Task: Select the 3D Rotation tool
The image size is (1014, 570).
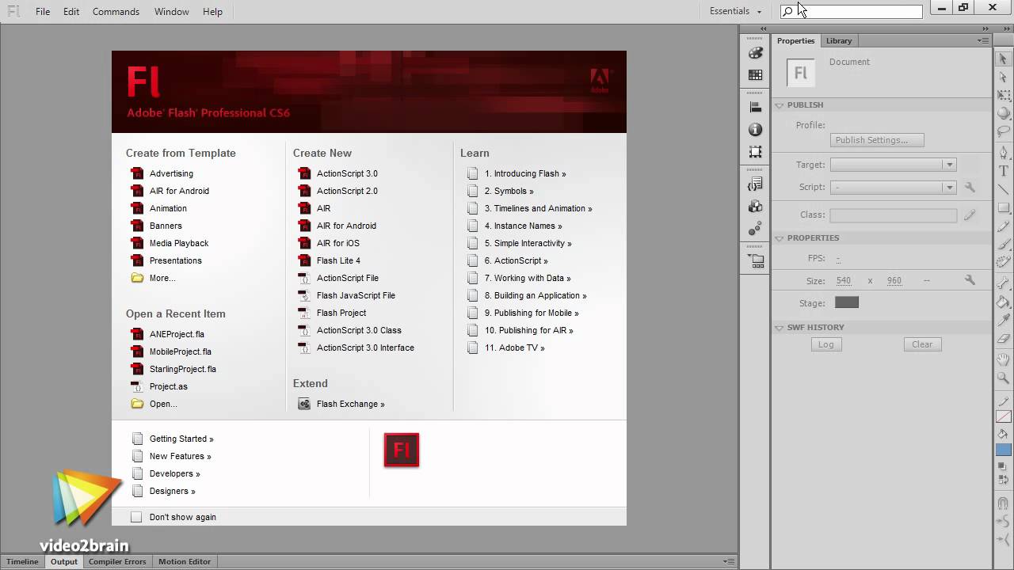Action: pos(1003,114)
